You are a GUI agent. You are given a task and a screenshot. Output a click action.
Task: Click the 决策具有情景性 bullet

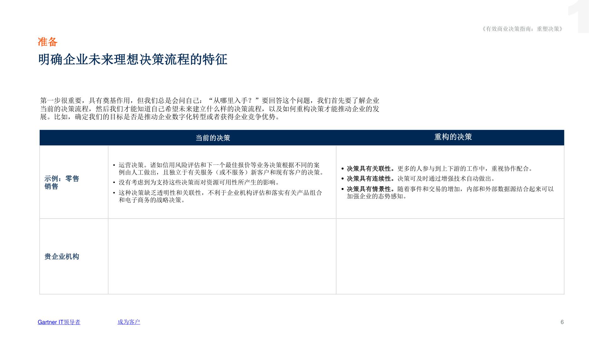[x=448, y=192]
